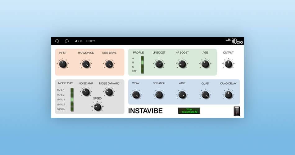This screenshot has width=295, height=155.
Task: Click the NOISE AMP knob
Action: coord(86,92)
